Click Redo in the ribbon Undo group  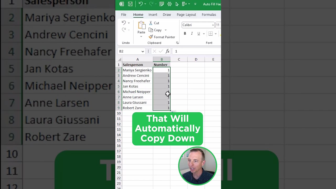[124, 30]
